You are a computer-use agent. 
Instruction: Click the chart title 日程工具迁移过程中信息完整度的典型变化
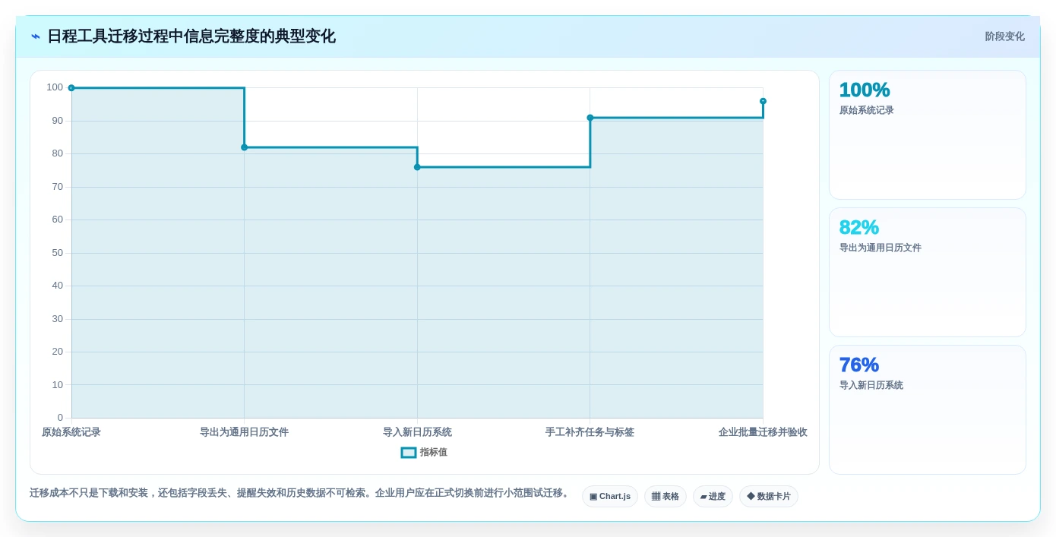pyautogui.click(x=191, y=36)
